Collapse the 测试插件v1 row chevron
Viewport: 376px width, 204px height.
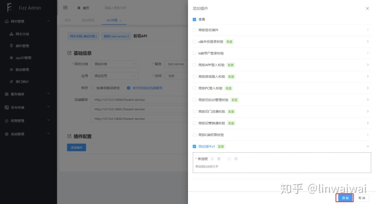coord(368,146)
